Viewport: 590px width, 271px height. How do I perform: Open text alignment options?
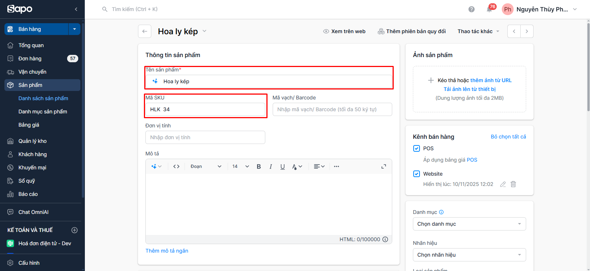(x=319, y=166)
